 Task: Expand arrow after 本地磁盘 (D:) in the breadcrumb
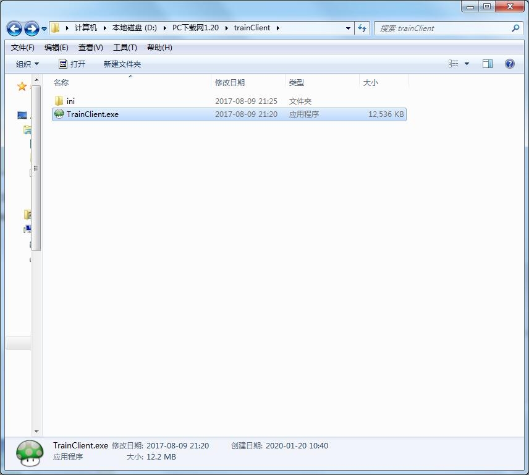(164, 28)
